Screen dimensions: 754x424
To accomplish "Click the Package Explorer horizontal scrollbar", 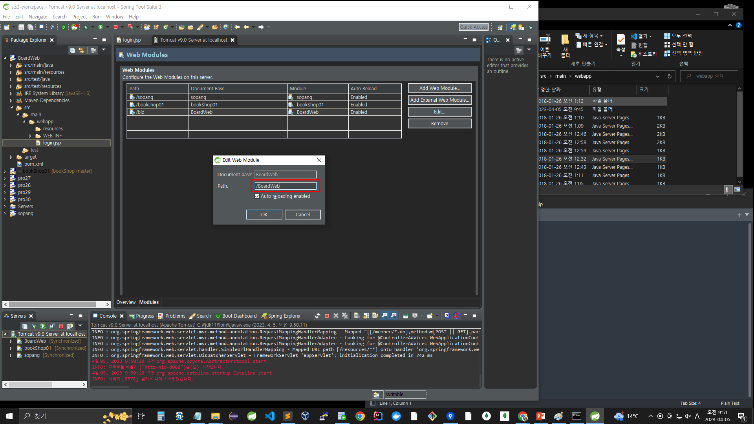I will [x=53, y=304].
